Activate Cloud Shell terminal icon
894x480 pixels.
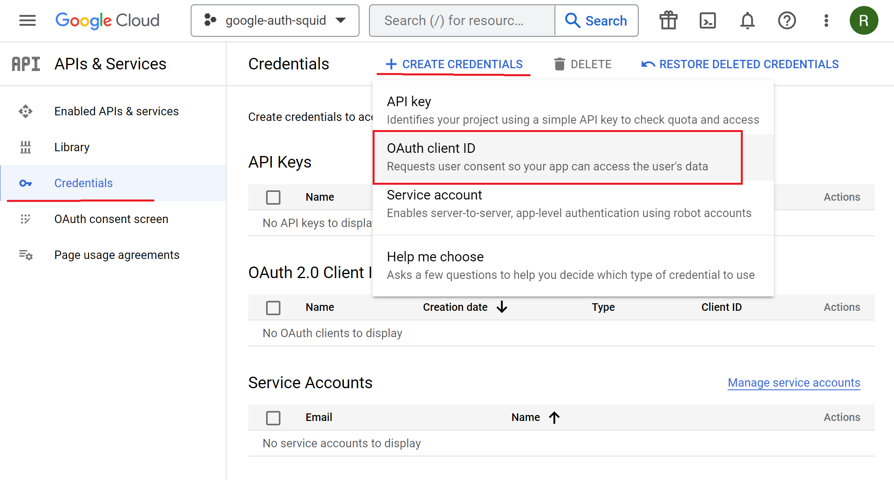708,20
